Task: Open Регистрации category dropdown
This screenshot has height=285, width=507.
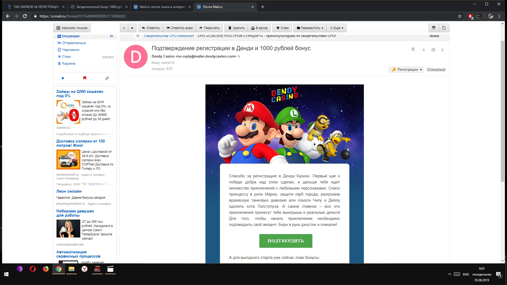Action: 406,69
